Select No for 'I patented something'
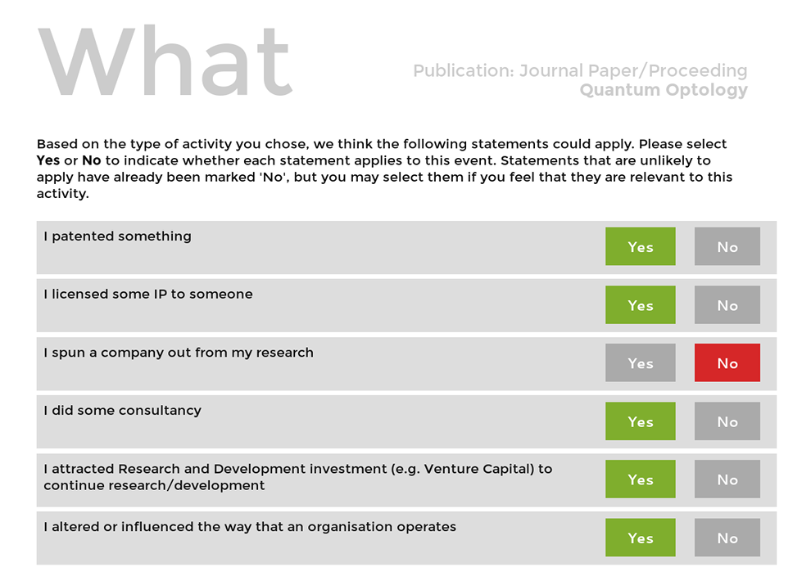This screenshot has width=811, height=585. click(x=727, y=246)
